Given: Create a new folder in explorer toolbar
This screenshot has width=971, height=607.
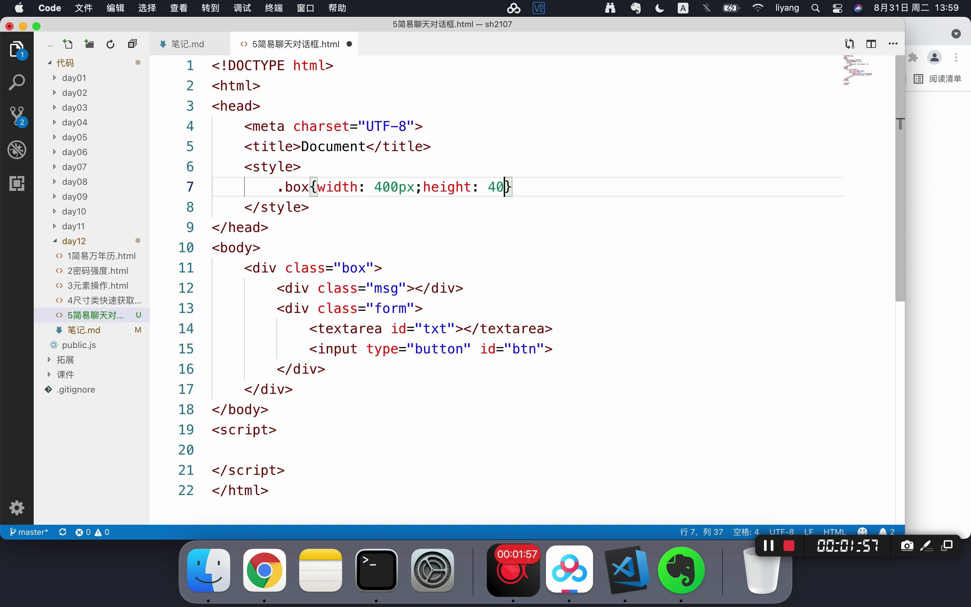Looking at the screenshot, I should [x=89, y=44].
